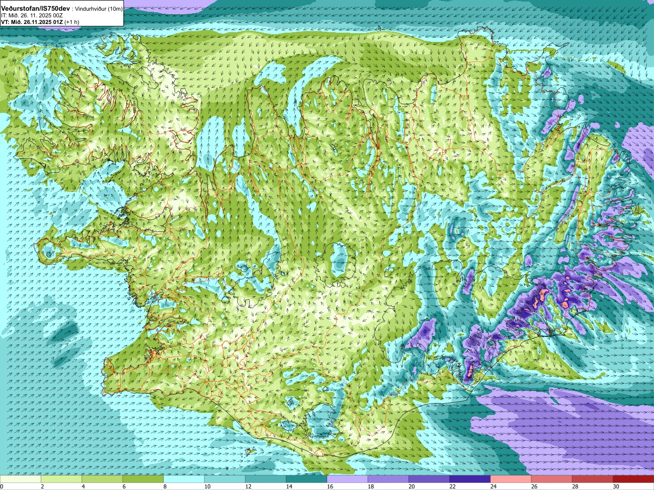Screen dimensions: 654x490
Task: Click the legend scale label '30'
Action: 616,486
